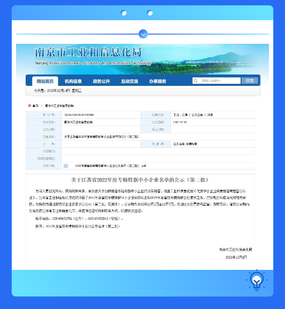Click the article heading 关于江苏省2022年度专精特新中小企业名单的公示

[x=140, y=180]
